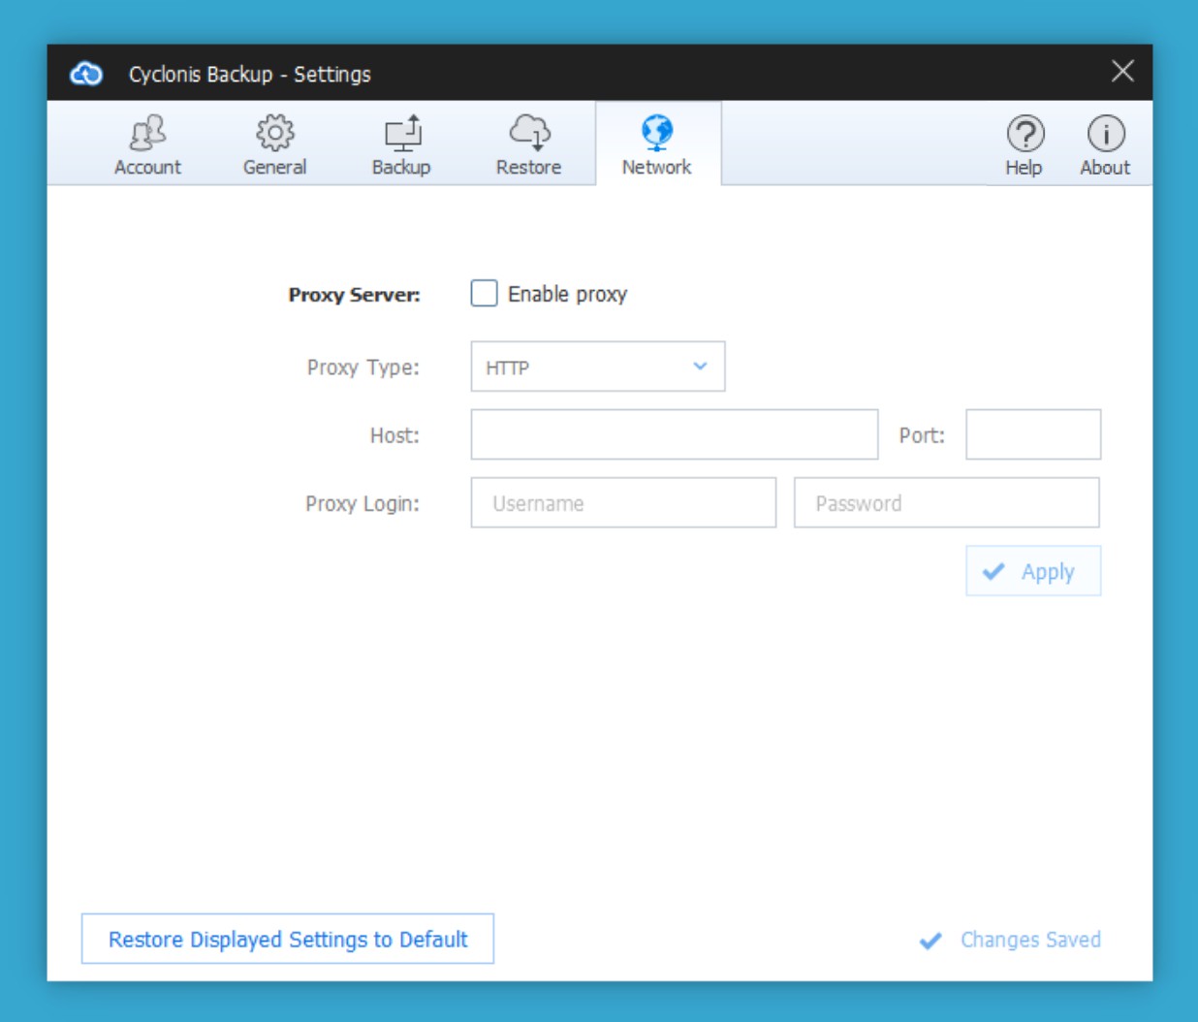1198x1022 pixels.
Task: Select the proxy Username field
Action: pyautogui.click(x=623, y=503)
